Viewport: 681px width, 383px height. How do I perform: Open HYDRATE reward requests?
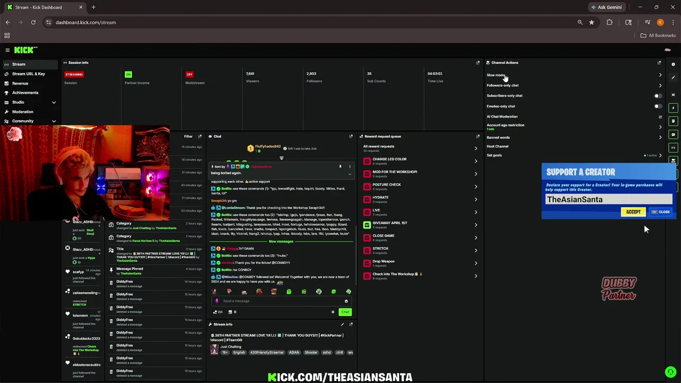(420, 199)
